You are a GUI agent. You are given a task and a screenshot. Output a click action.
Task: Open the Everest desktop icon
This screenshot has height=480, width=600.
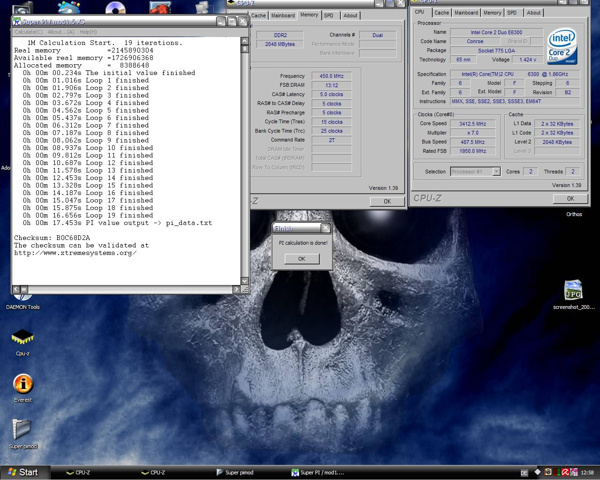tap(22, 384)
